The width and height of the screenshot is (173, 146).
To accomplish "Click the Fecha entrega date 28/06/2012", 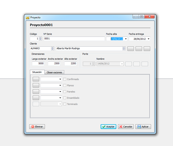I will pyautogui.click(x=140, y=39).
